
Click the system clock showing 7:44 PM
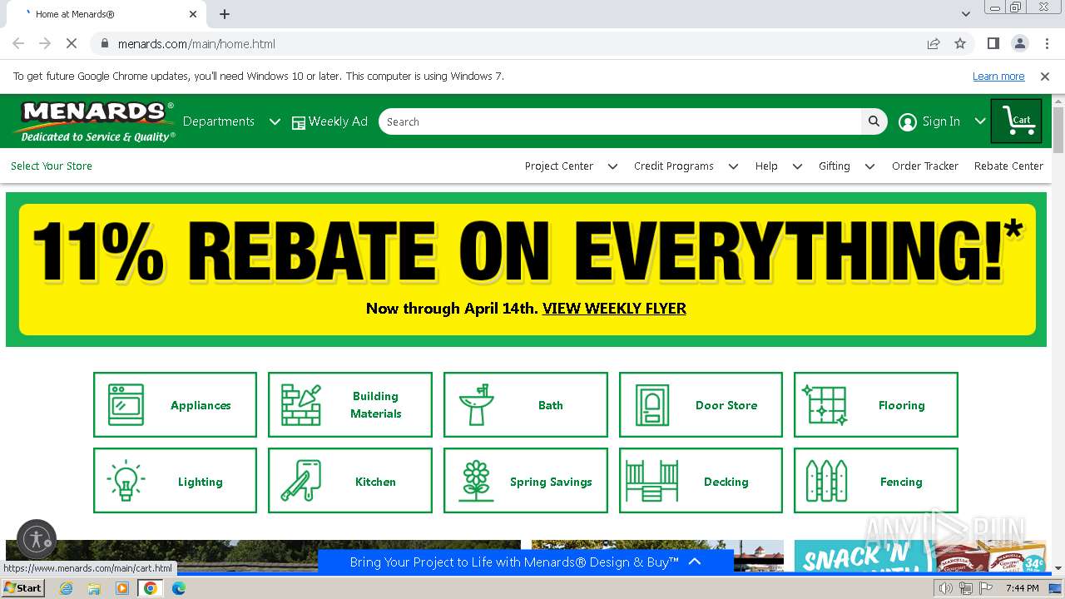point(1023,588)
